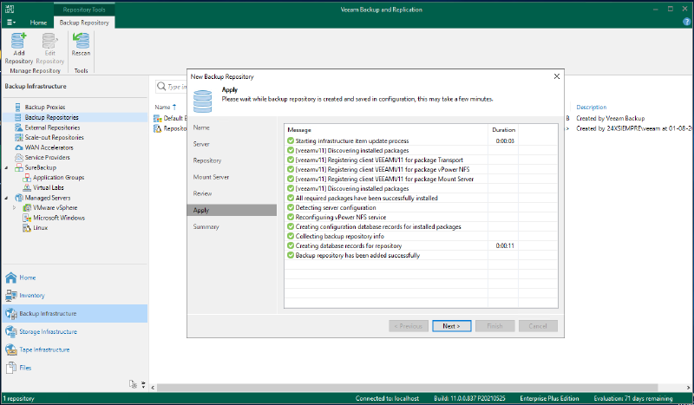Sort by the Name column header
The image size is (694, 405).
click(x=163, y=108)
